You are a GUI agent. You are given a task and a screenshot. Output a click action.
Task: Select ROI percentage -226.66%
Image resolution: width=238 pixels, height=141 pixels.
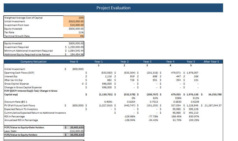(130, 116)
